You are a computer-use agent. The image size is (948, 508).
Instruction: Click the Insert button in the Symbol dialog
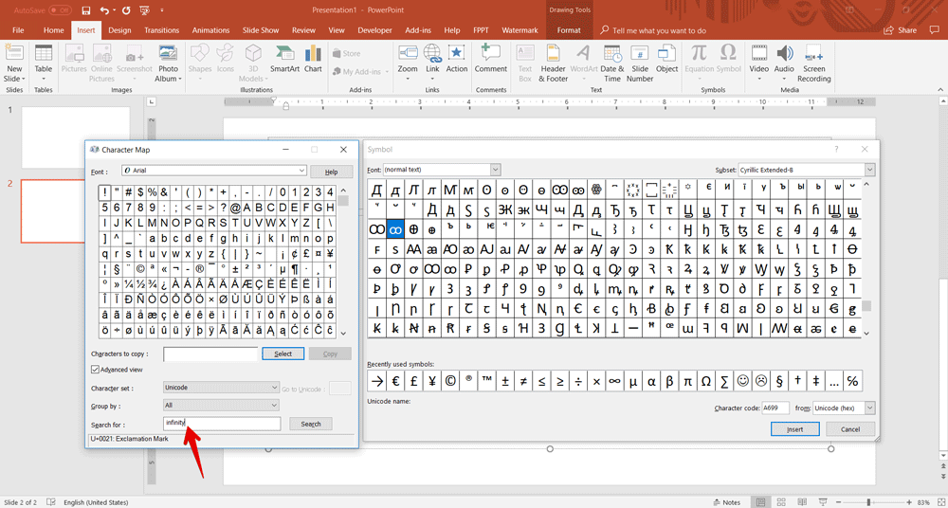tap(794, 429)
